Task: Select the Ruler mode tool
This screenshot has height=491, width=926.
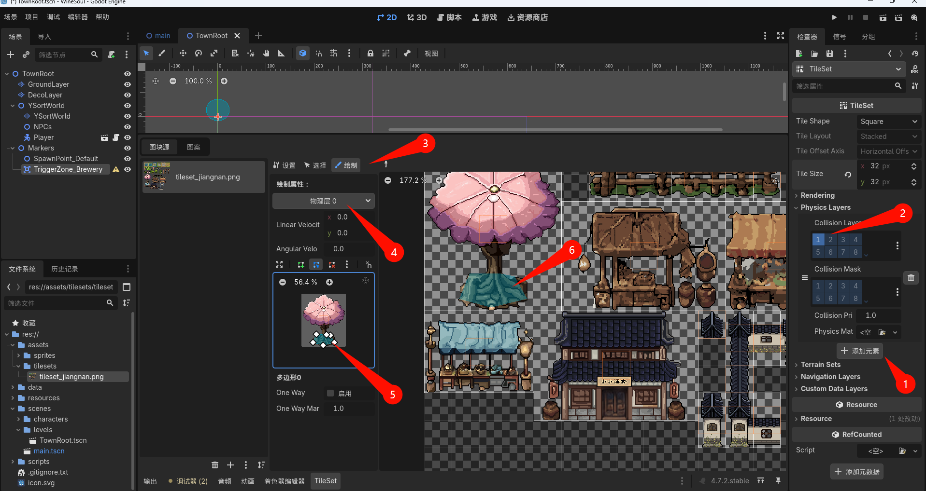Action: pyautogui.click(x=281, y=54)
